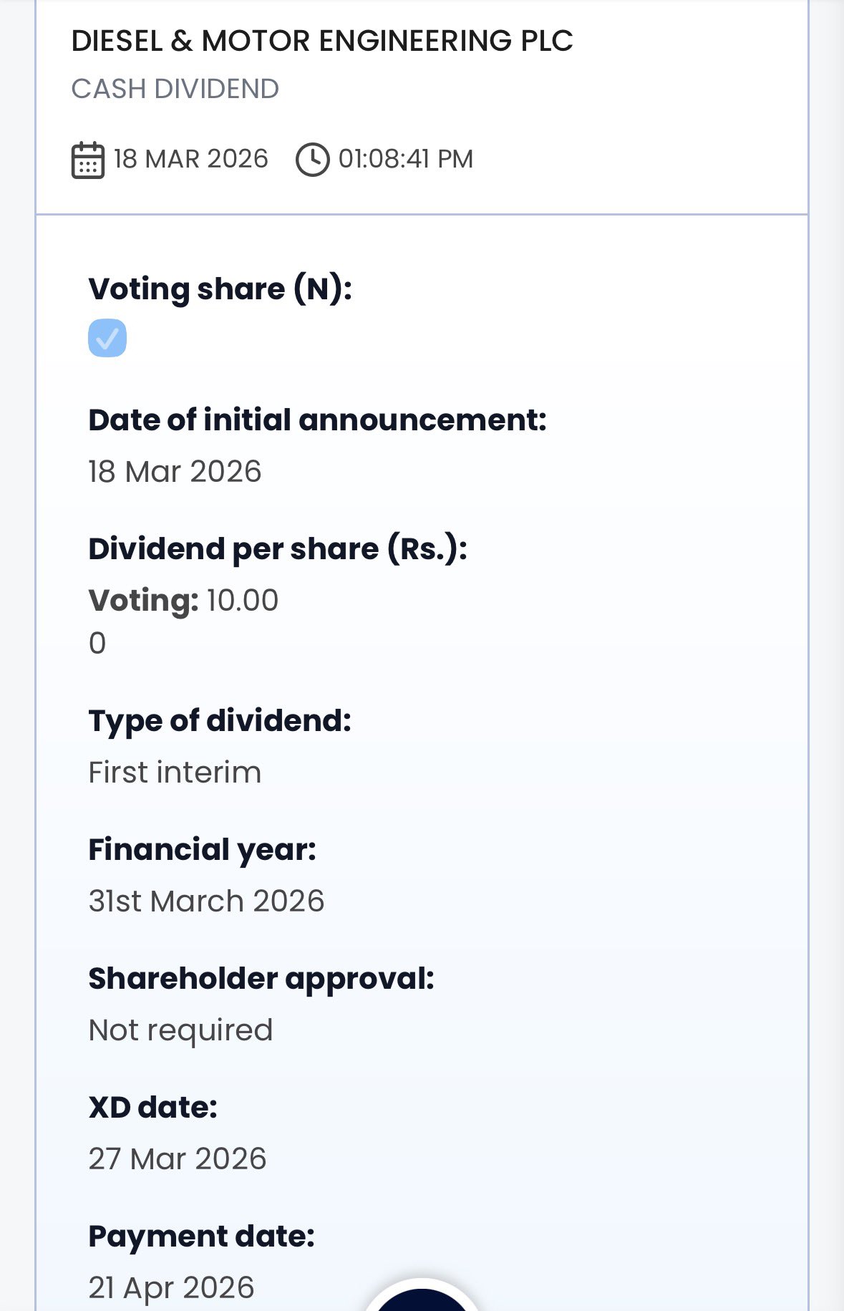
Task: Click the Date of initial announcement label
Action: tap(317, 420)
